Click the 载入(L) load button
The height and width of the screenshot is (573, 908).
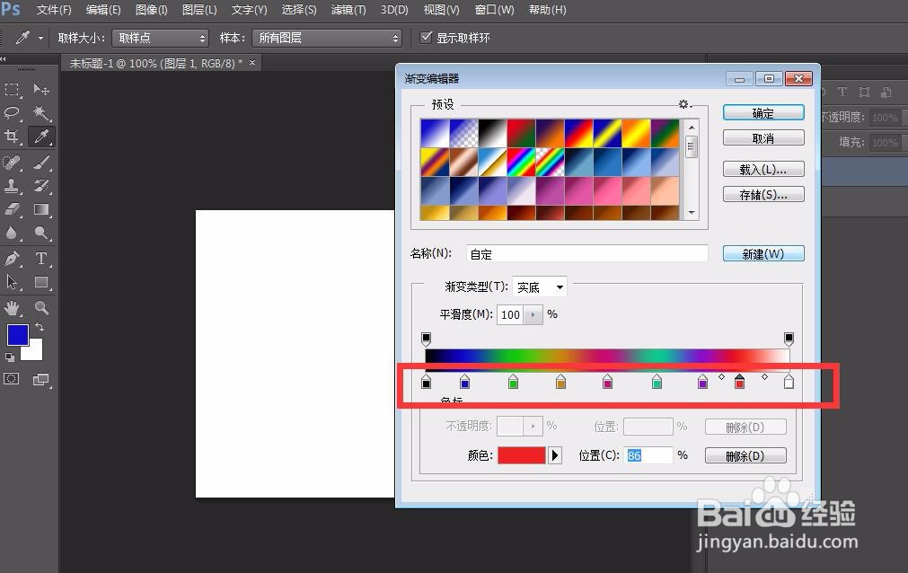click(763, 169)
